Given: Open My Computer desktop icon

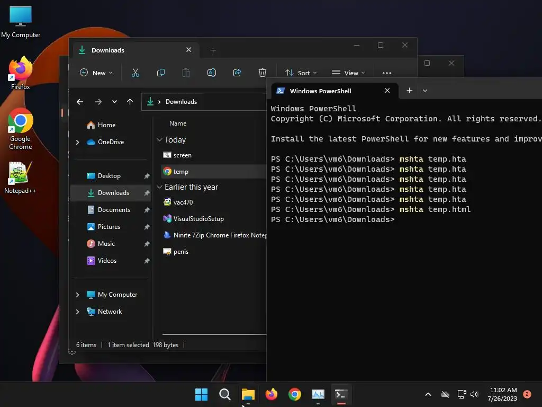Looking at the screenshot, I should tap(21, 22).
